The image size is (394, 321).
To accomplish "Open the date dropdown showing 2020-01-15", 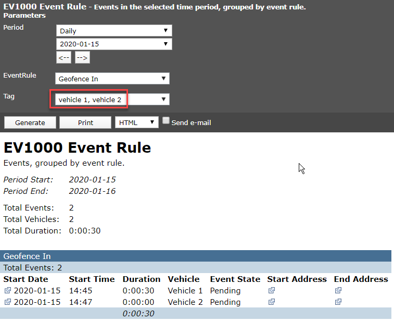I will (x=114, y=44).
